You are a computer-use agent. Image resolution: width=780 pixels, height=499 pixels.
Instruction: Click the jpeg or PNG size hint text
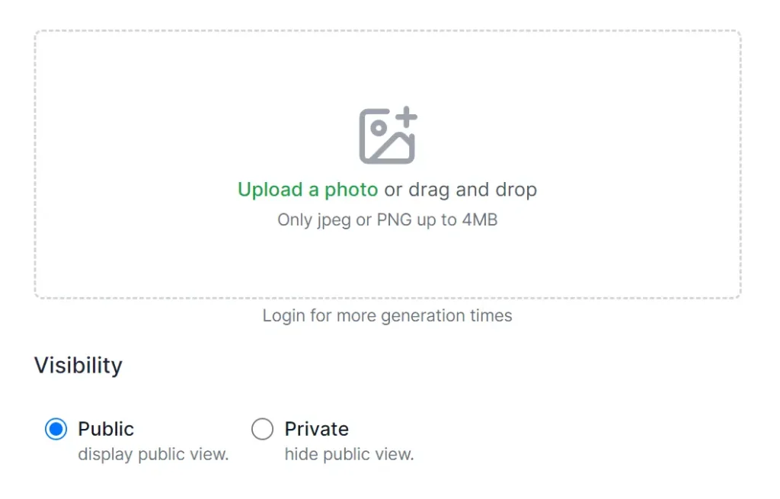click(387, 219)
